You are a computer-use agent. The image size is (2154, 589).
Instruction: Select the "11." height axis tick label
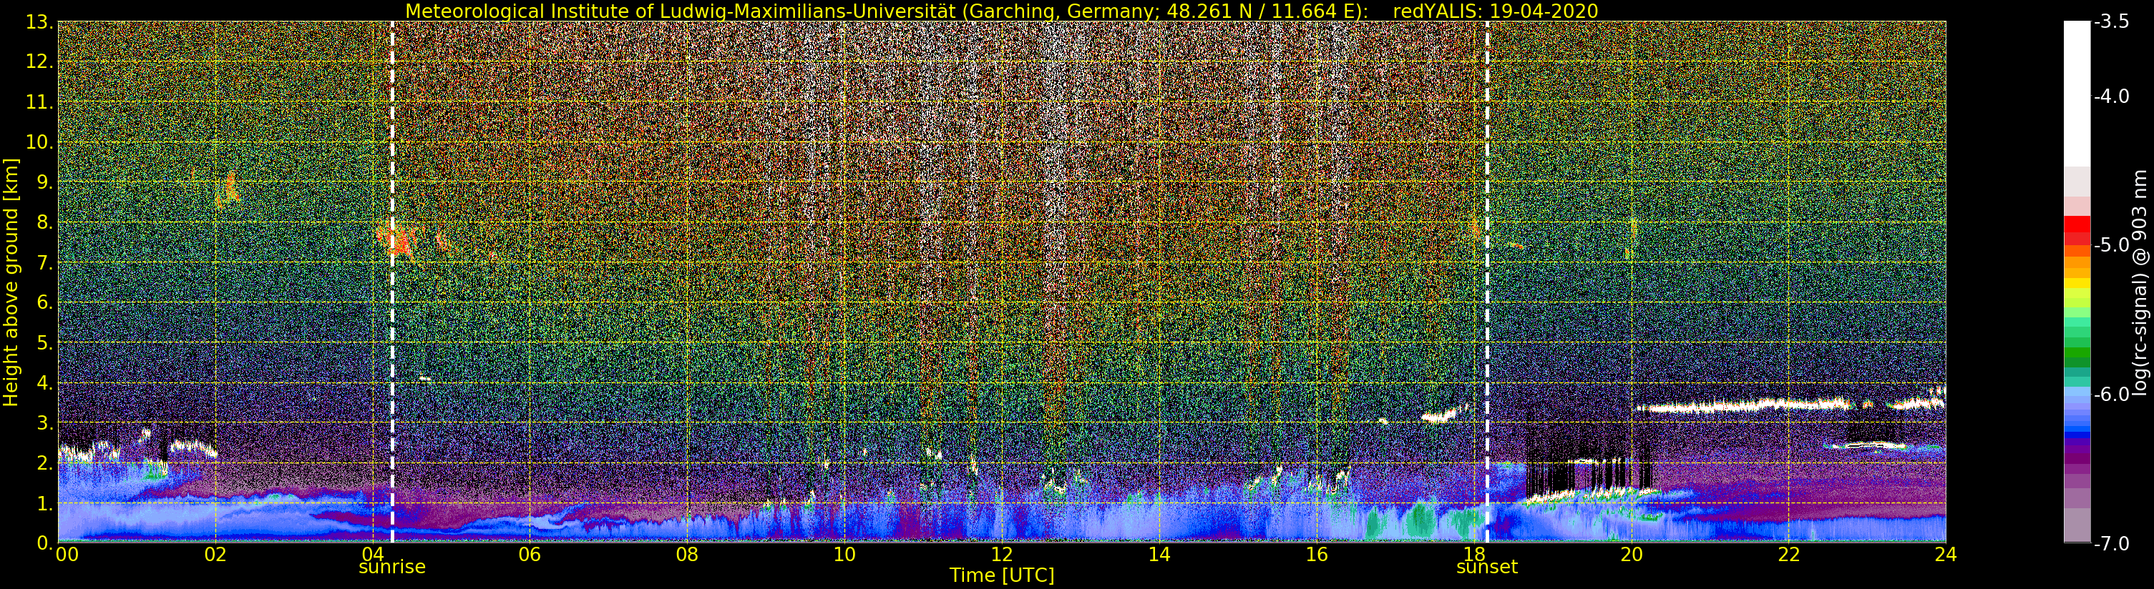[39, 102]
